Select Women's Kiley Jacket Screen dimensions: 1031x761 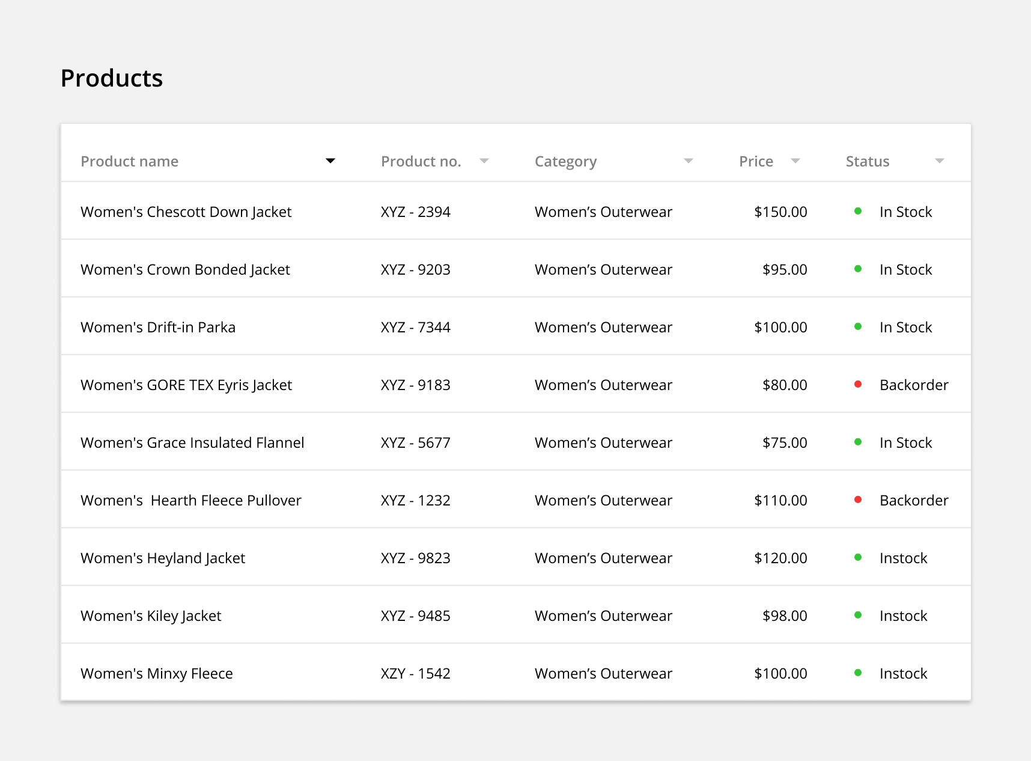(151, 616)
